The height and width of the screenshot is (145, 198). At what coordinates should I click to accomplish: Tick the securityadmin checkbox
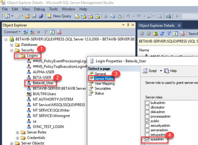pyautogui.click(x=147, y=126)
